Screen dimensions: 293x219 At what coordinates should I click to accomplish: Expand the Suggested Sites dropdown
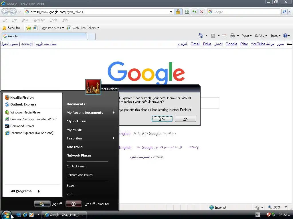63,28
